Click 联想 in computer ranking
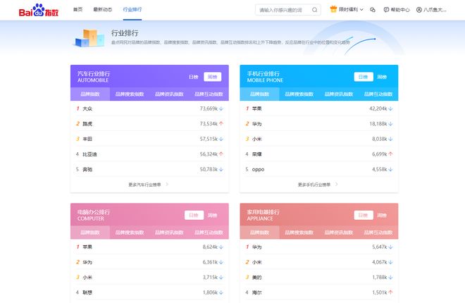This screenshot has height=303, width=465. pos(87,292)
